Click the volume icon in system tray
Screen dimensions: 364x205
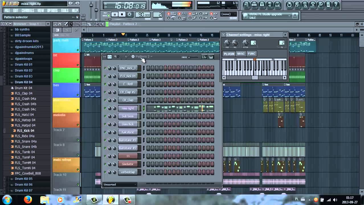(x=335, y=200)
